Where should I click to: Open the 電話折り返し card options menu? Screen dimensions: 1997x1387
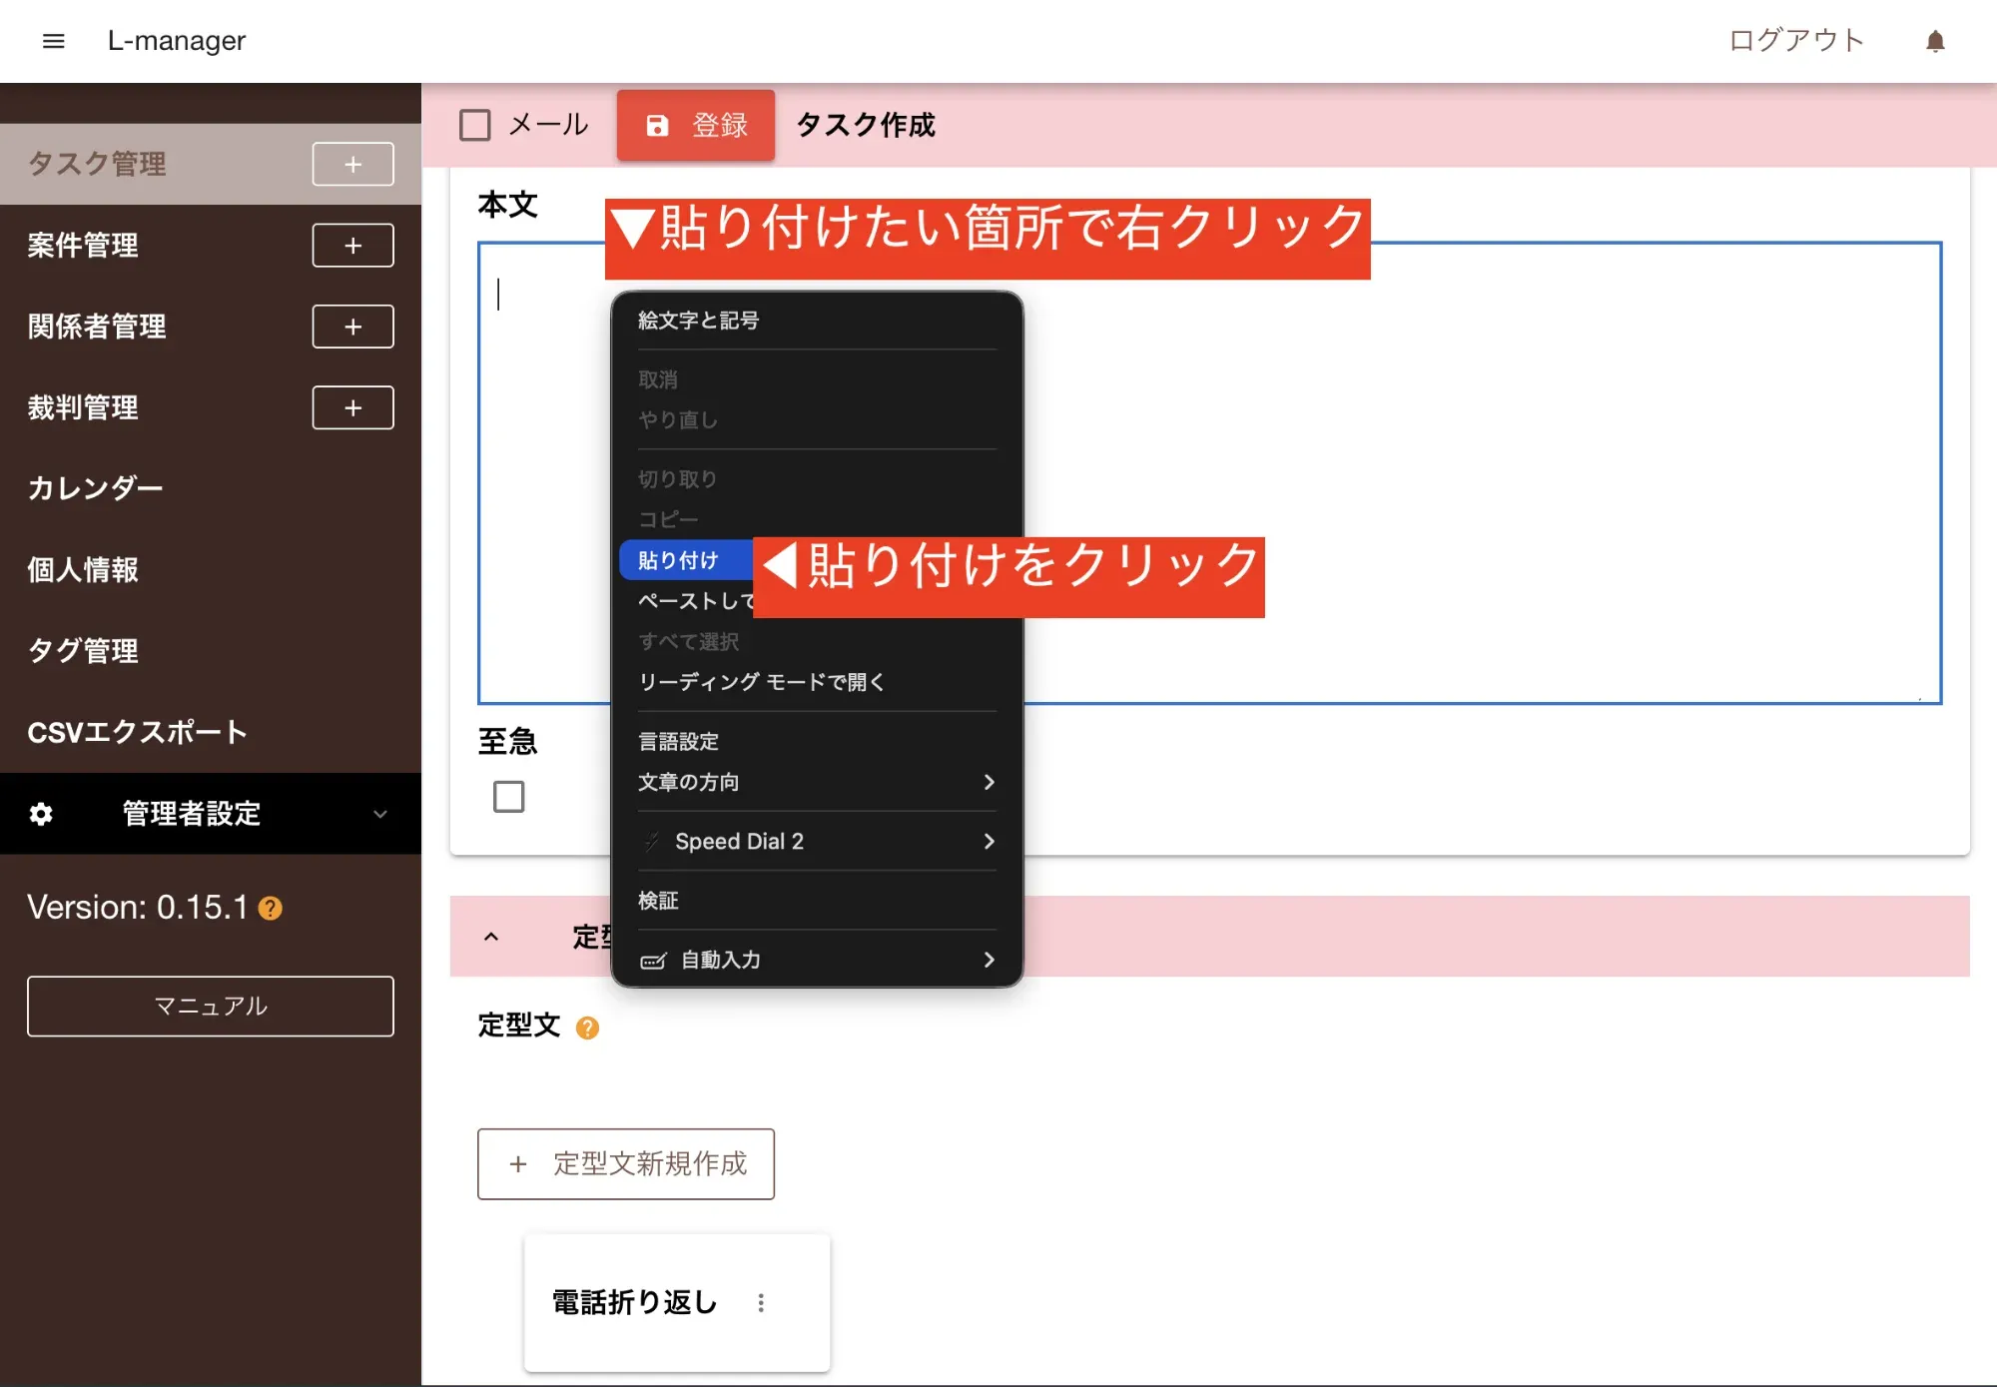761,1302
